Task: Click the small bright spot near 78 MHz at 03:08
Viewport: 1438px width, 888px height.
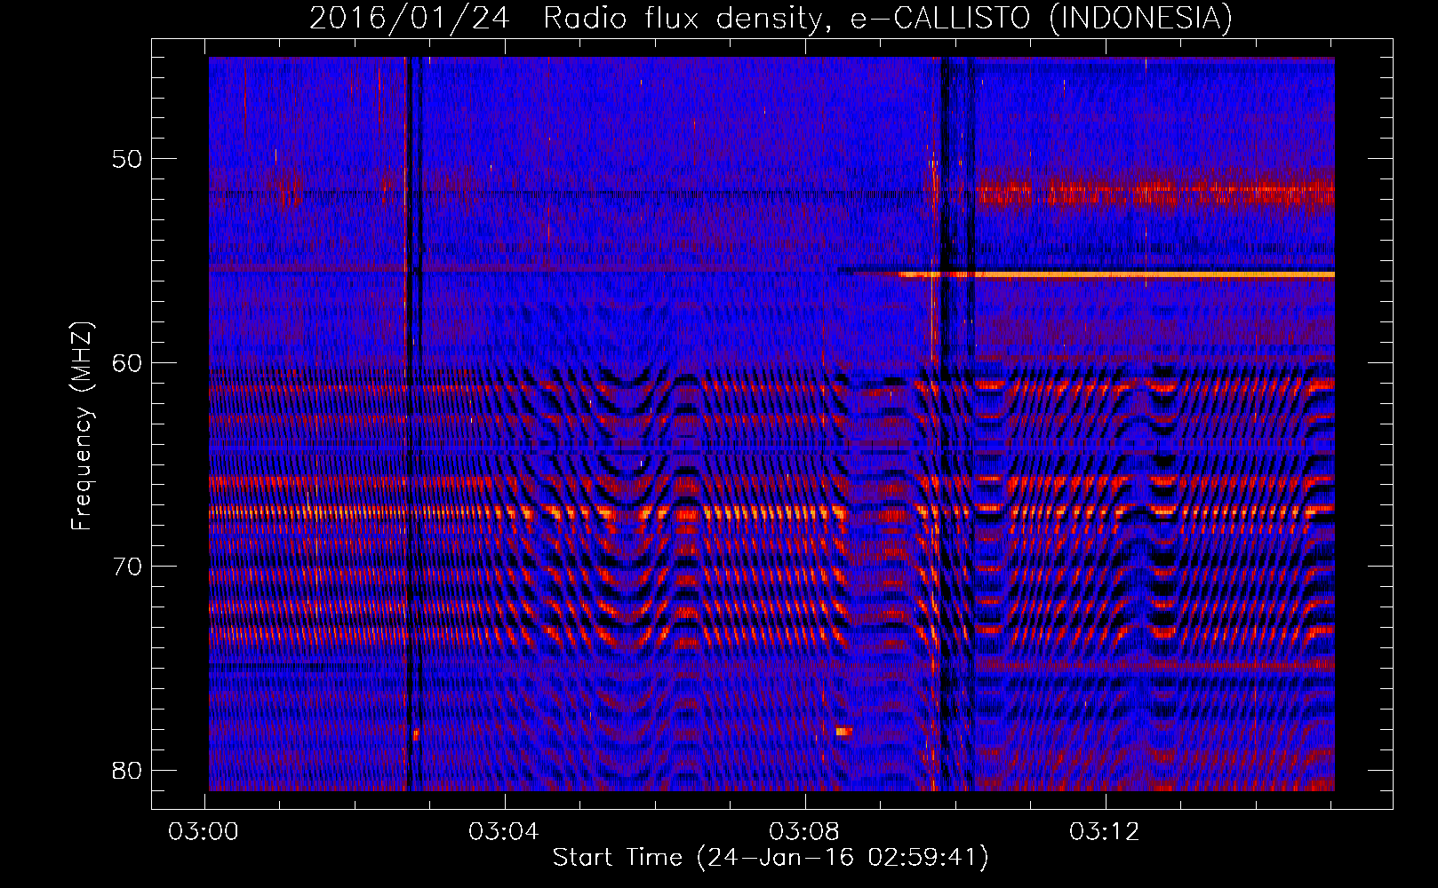Action: click(843, 732)
